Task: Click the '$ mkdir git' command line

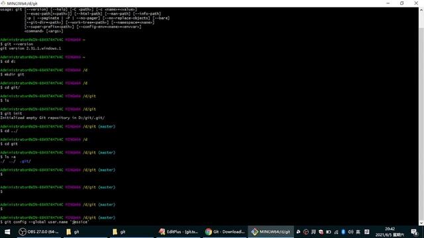Action: point(12,75)
